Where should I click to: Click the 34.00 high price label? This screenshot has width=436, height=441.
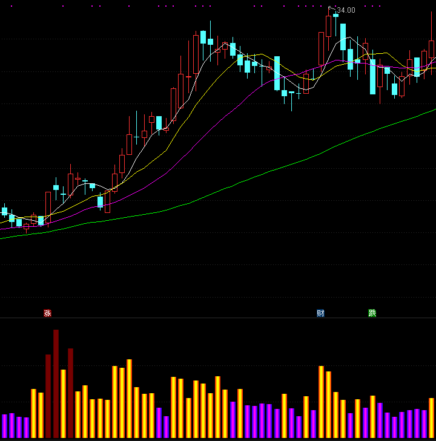pyautogui.click(x=346, y=10)
